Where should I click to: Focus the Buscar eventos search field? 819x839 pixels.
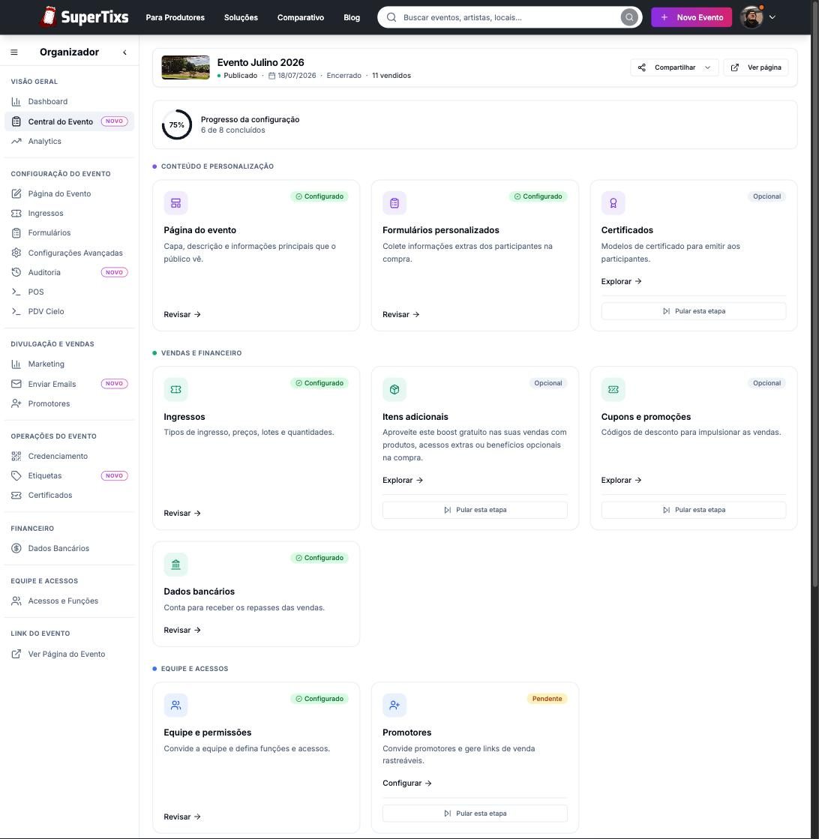click(x=508, y=17)
